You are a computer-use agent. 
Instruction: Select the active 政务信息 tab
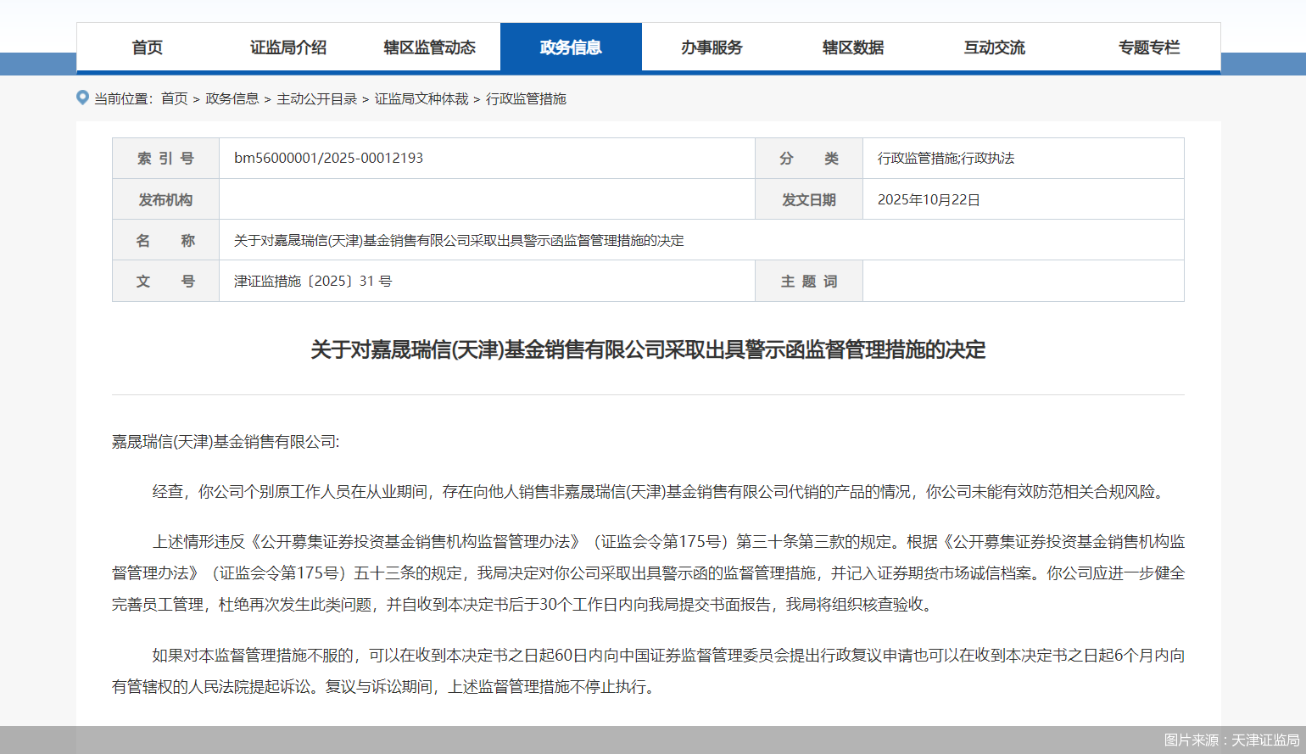[571, 47]
